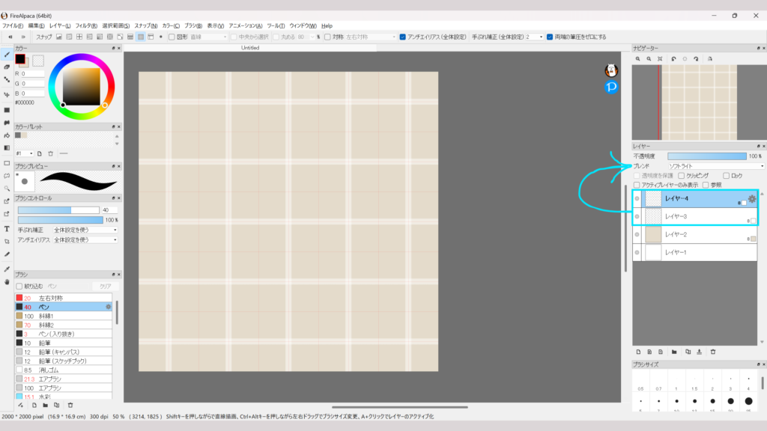This screenshot has height=431, width=767.
Task: Select the 鉛筆 (キャンバス) brush
Action: click(58, 351)
